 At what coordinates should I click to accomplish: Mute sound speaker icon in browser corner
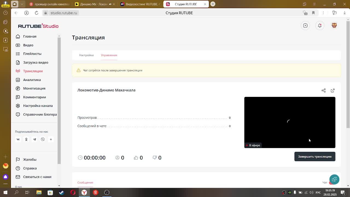(15, 4)
